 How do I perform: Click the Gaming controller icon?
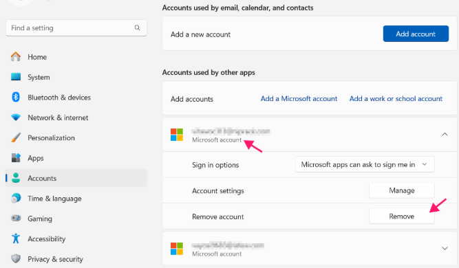point(16,219)
